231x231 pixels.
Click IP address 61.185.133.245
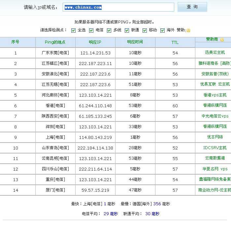(x=95, y=116)
